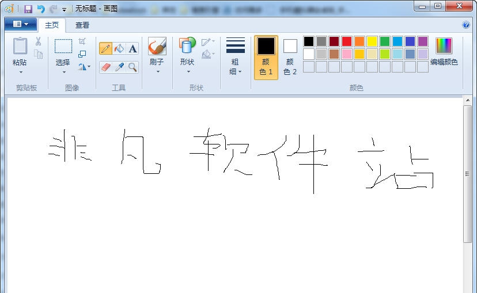Click the Cut scissors icon

pos(38,41)
